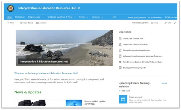Expand the Handbooks, Guidelines, & Policy dropdown
Screen dimensions: 181x110
click(61, 17)
